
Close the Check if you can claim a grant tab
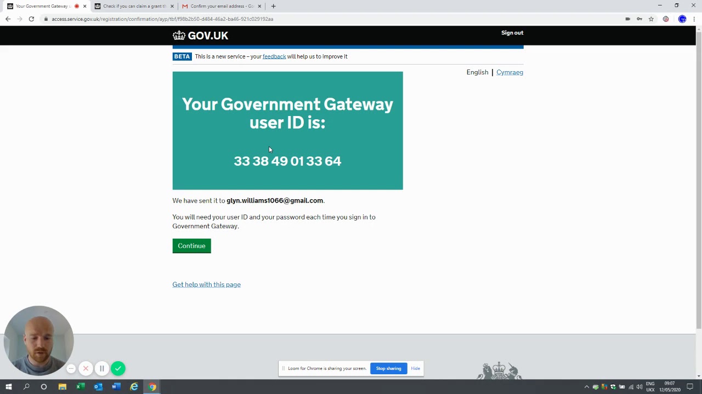[172, 6]
